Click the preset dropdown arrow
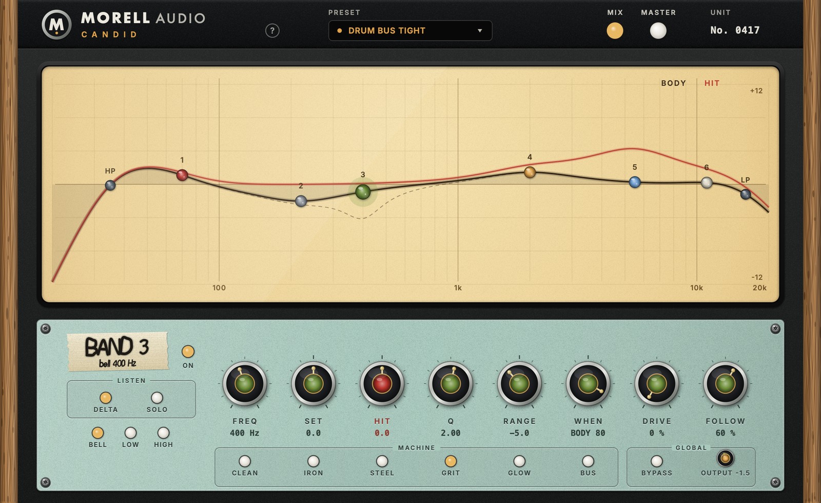The height and width of the screenshot is (503, 821). point(480,31)
